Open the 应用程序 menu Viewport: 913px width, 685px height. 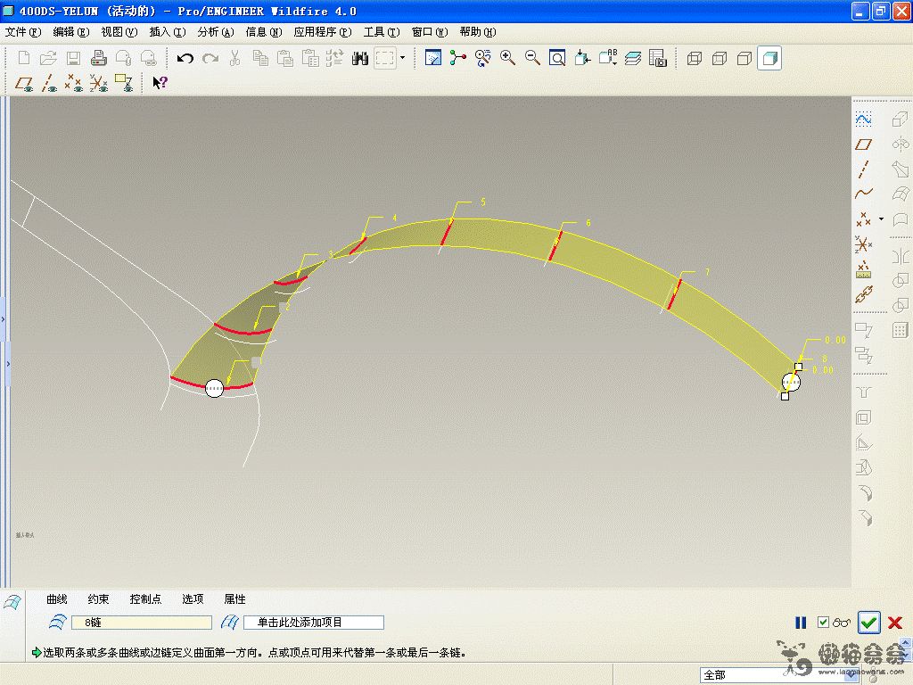(323, 32)
